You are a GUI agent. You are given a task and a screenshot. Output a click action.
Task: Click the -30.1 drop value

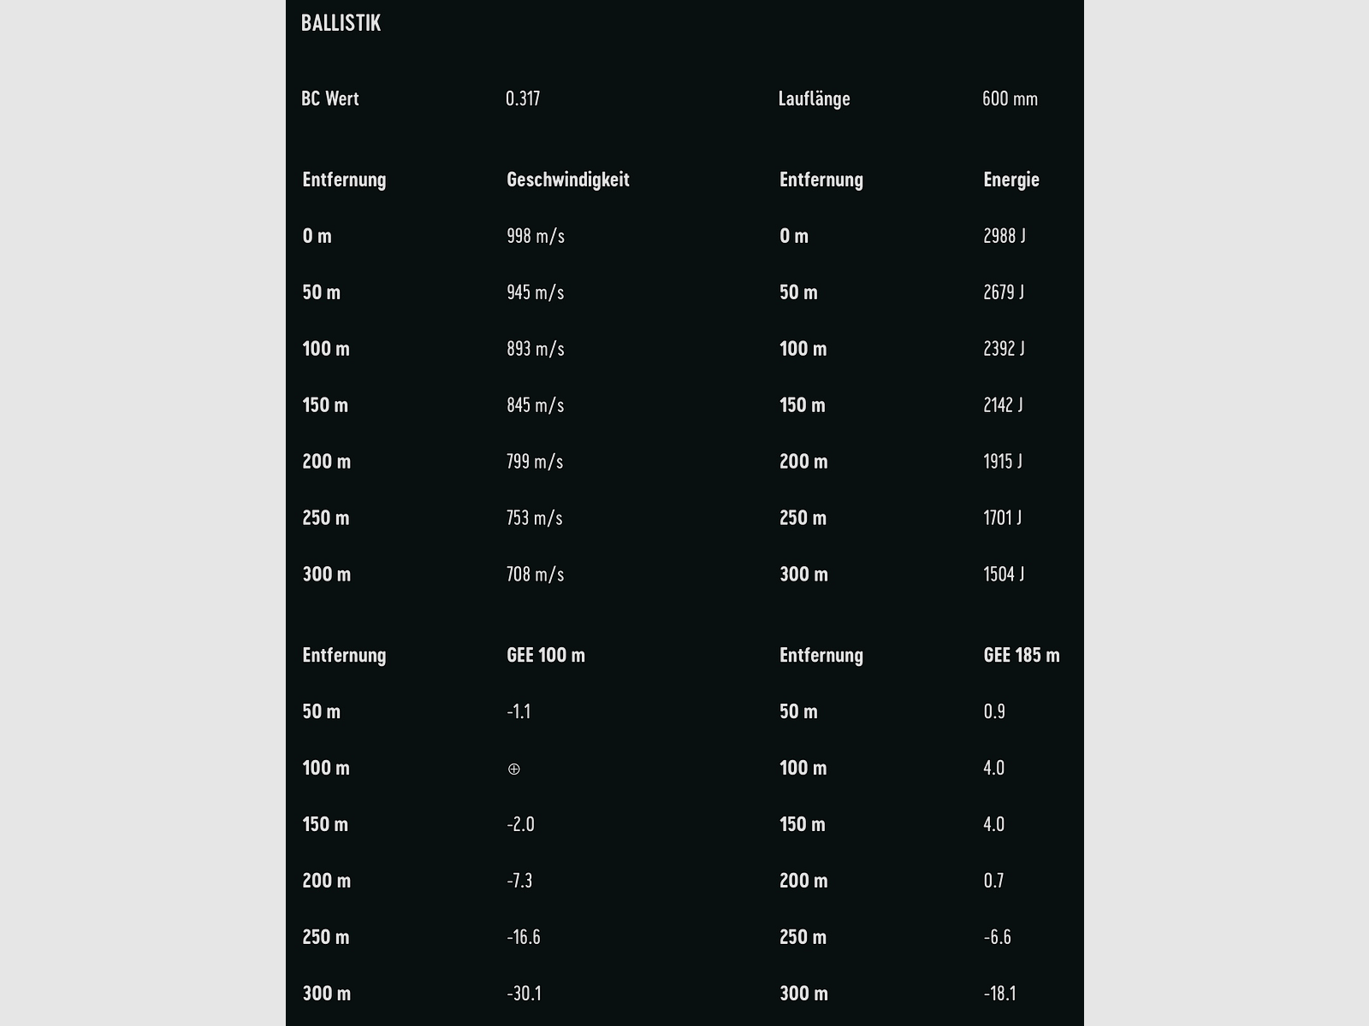coord(524,994)
